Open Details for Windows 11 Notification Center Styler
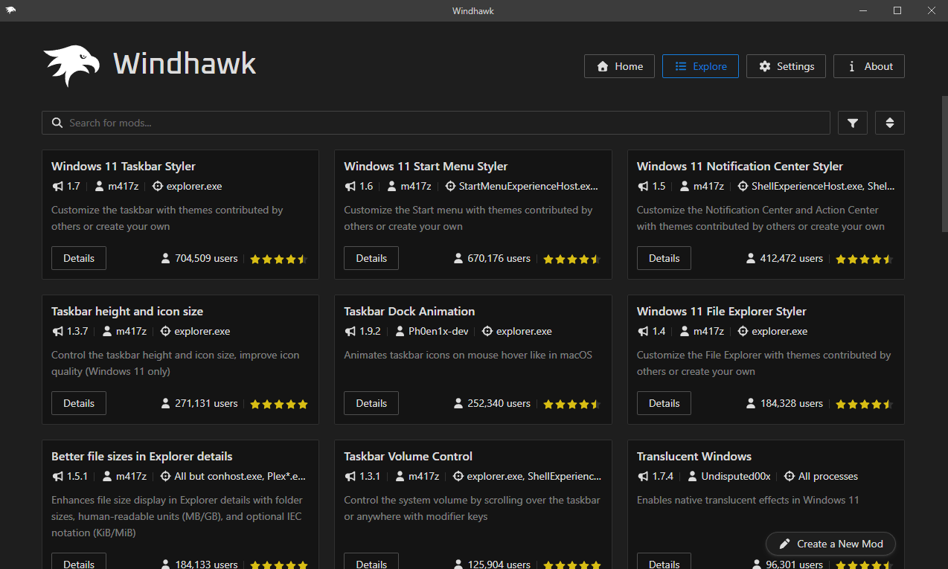 coord(664,258)
